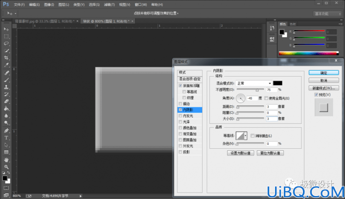
Task: Enable 光泽 satin checkbox
Action: (x=181, y=122)
